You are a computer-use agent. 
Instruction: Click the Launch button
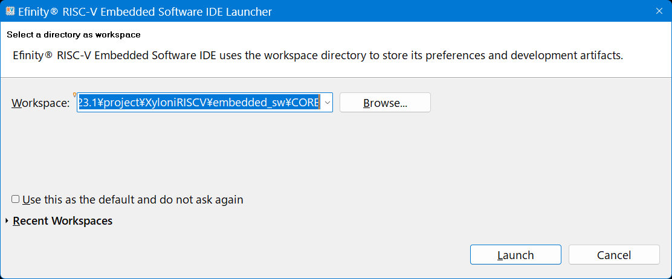pyautogui.click(x=515, y=255)
